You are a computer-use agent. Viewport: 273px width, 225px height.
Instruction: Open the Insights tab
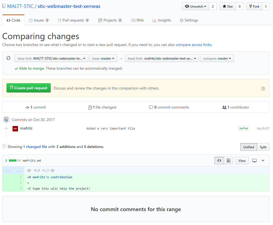[161, 20]
